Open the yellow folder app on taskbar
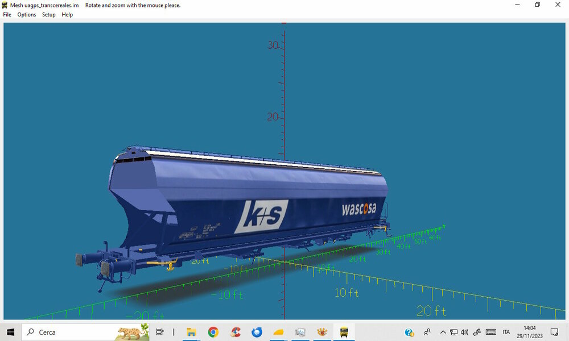The image size is (569, 341). [x=279, y=332]
